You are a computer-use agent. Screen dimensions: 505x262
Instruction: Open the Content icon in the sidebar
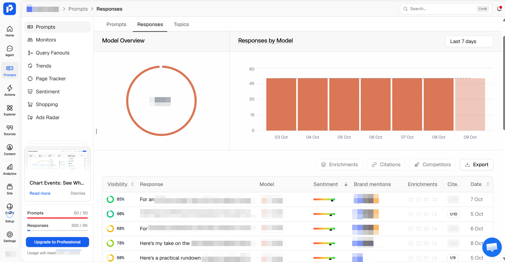(x=10, y=150)
